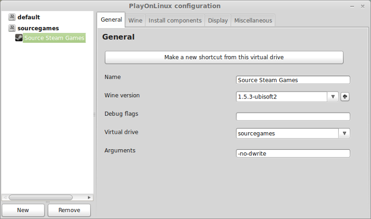
Task: Click the PlayOnLinux configuration title bar text
Action: (174, 6)
